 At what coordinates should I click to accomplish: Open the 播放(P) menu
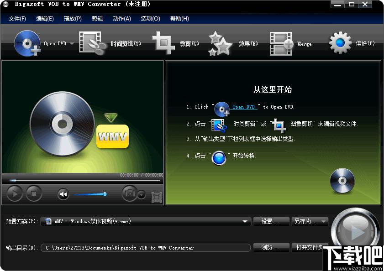(73, 19)
